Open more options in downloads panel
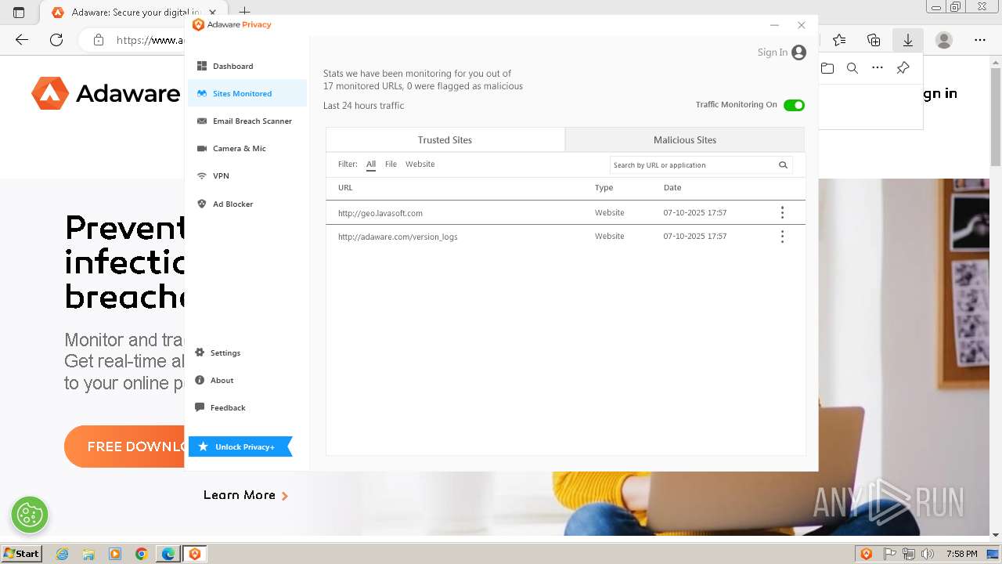 [x=878, y=68]
